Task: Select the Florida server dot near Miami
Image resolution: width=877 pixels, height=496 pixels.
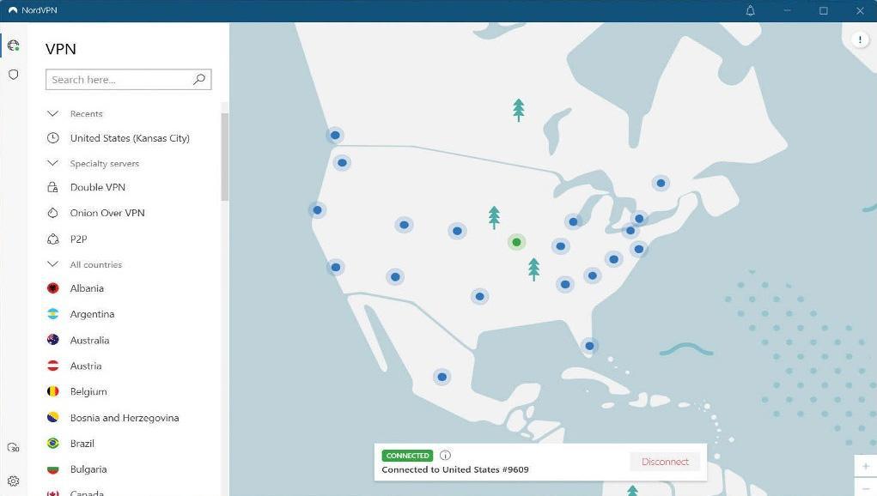Action: click(589, 346)
